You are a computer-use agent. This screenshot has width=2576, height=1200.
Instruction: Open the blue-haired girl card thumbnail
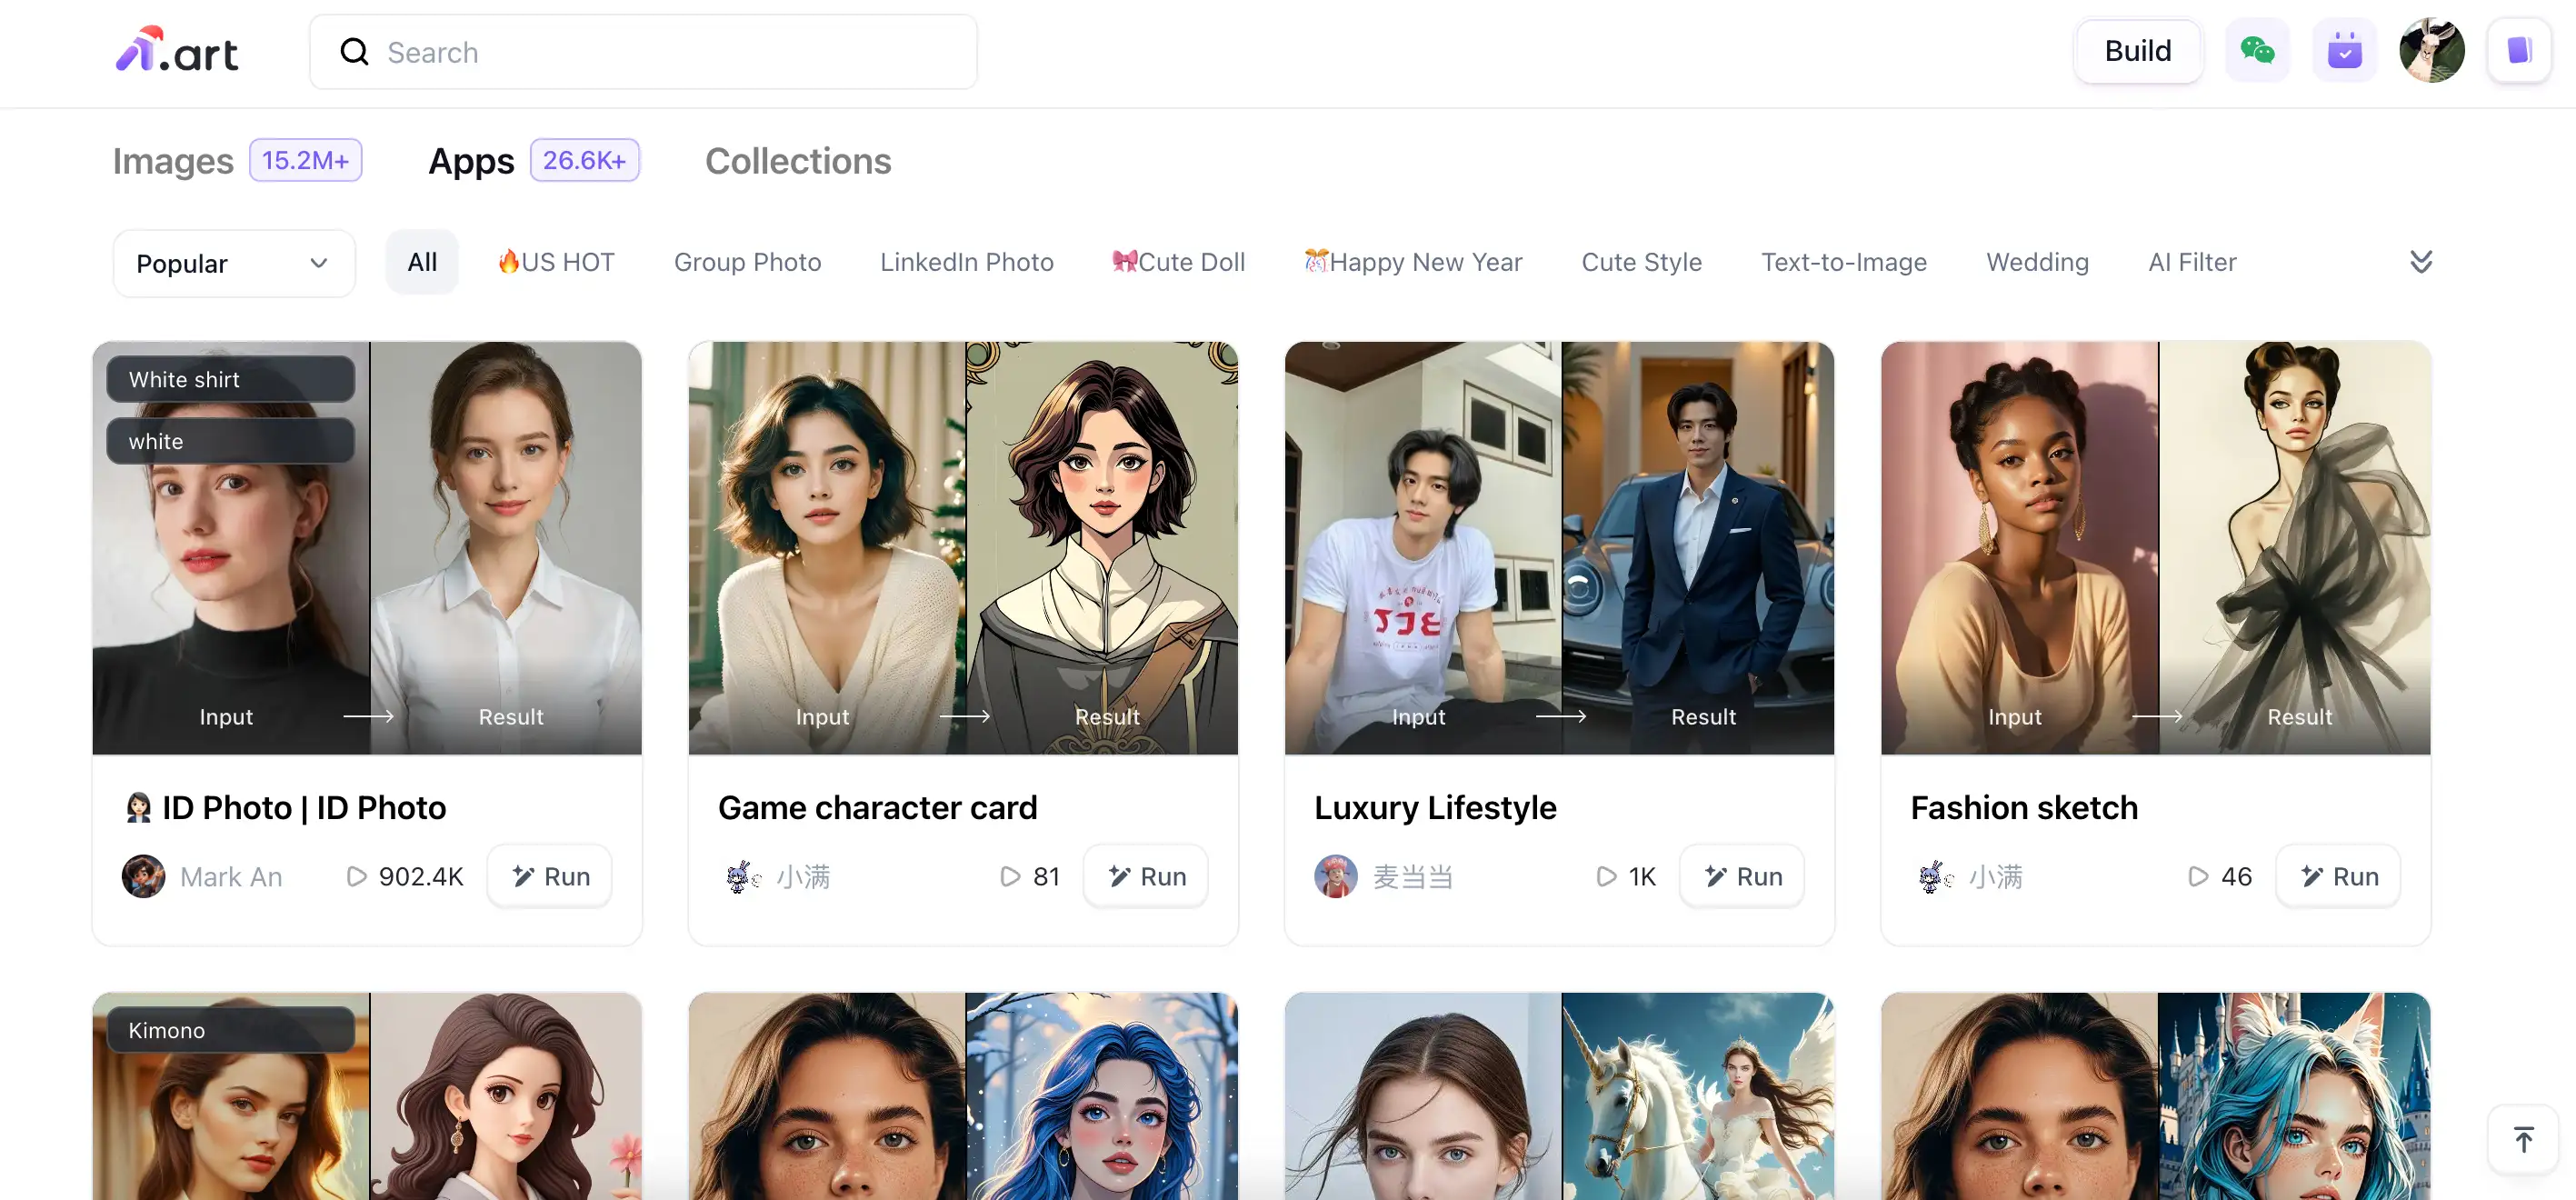coord(963,1097)
